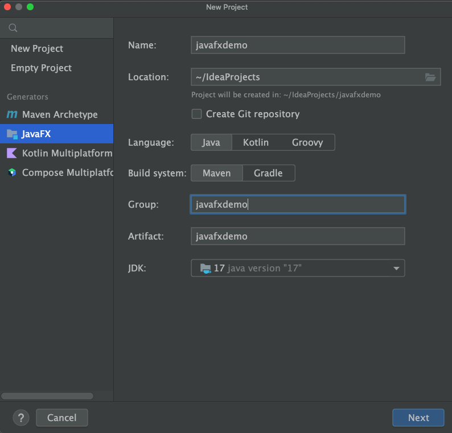Select New Project in the sidebar

tap(57, 48)
